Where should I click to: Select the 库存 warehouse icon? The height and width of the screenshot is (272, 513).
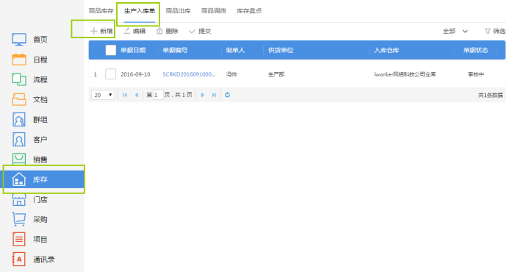click(x=19, y=179)
